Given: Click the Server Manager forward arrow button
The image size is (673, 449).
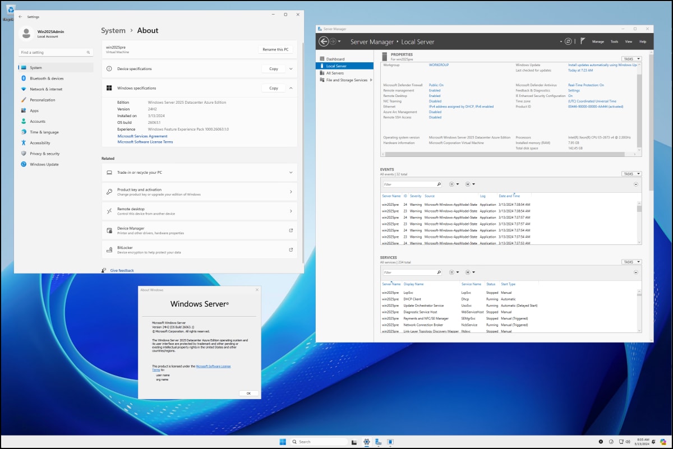Looking at the screenshot, I should 333,41.
